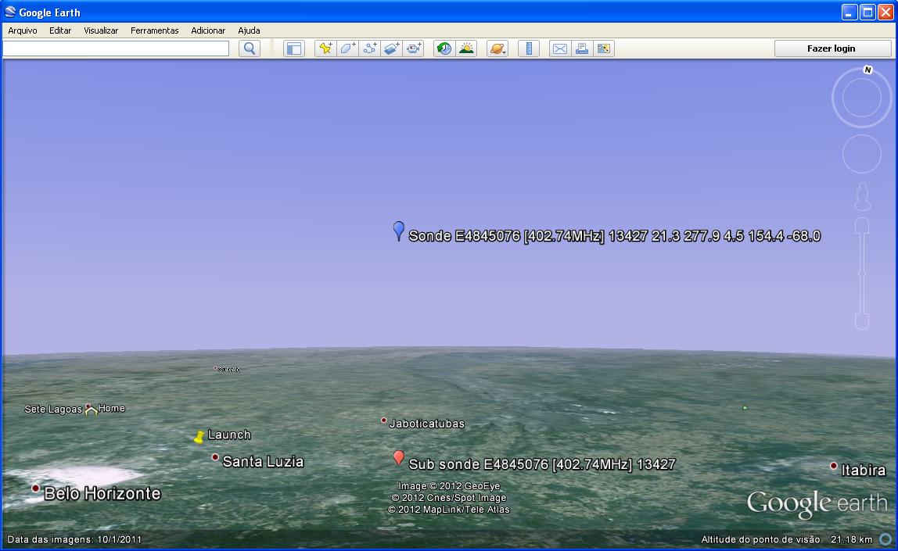Open the Adicionar menu
This screenshot has height=551, width=898.
208,30
